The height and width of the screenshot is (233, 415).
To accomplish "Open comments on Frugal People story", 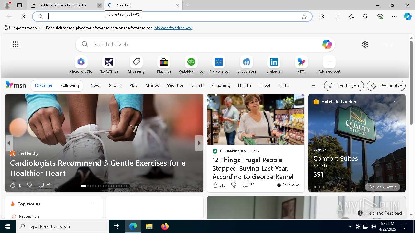I will (x=248, y=185).
